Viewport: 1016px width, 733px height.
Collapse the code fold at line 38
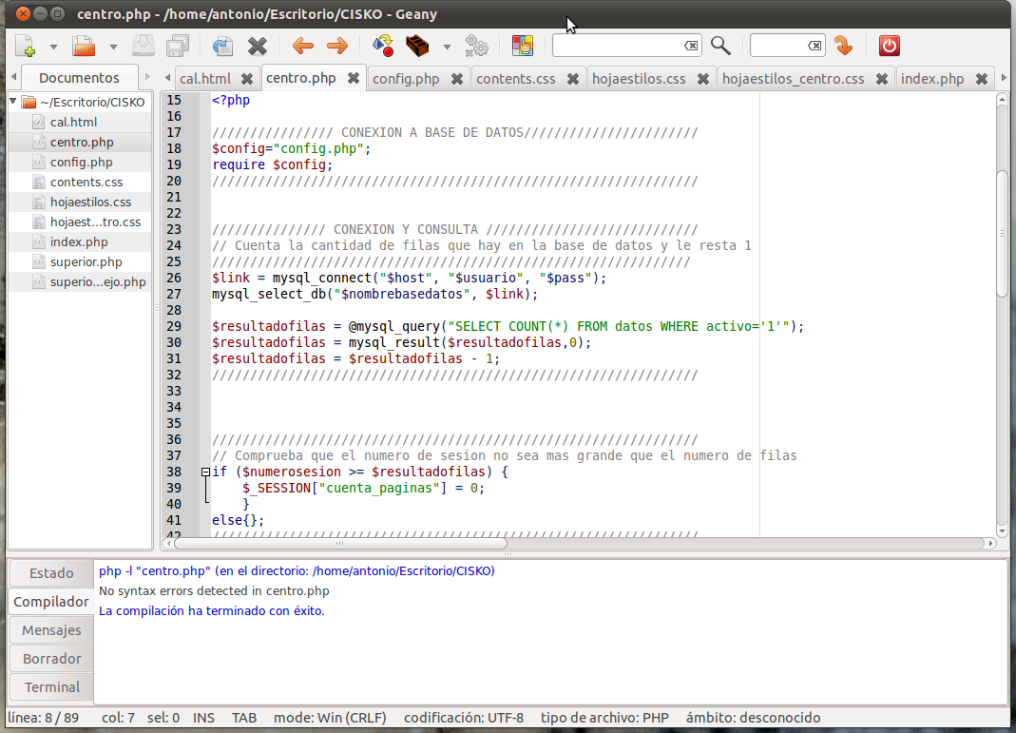click(x=206, y=472)
